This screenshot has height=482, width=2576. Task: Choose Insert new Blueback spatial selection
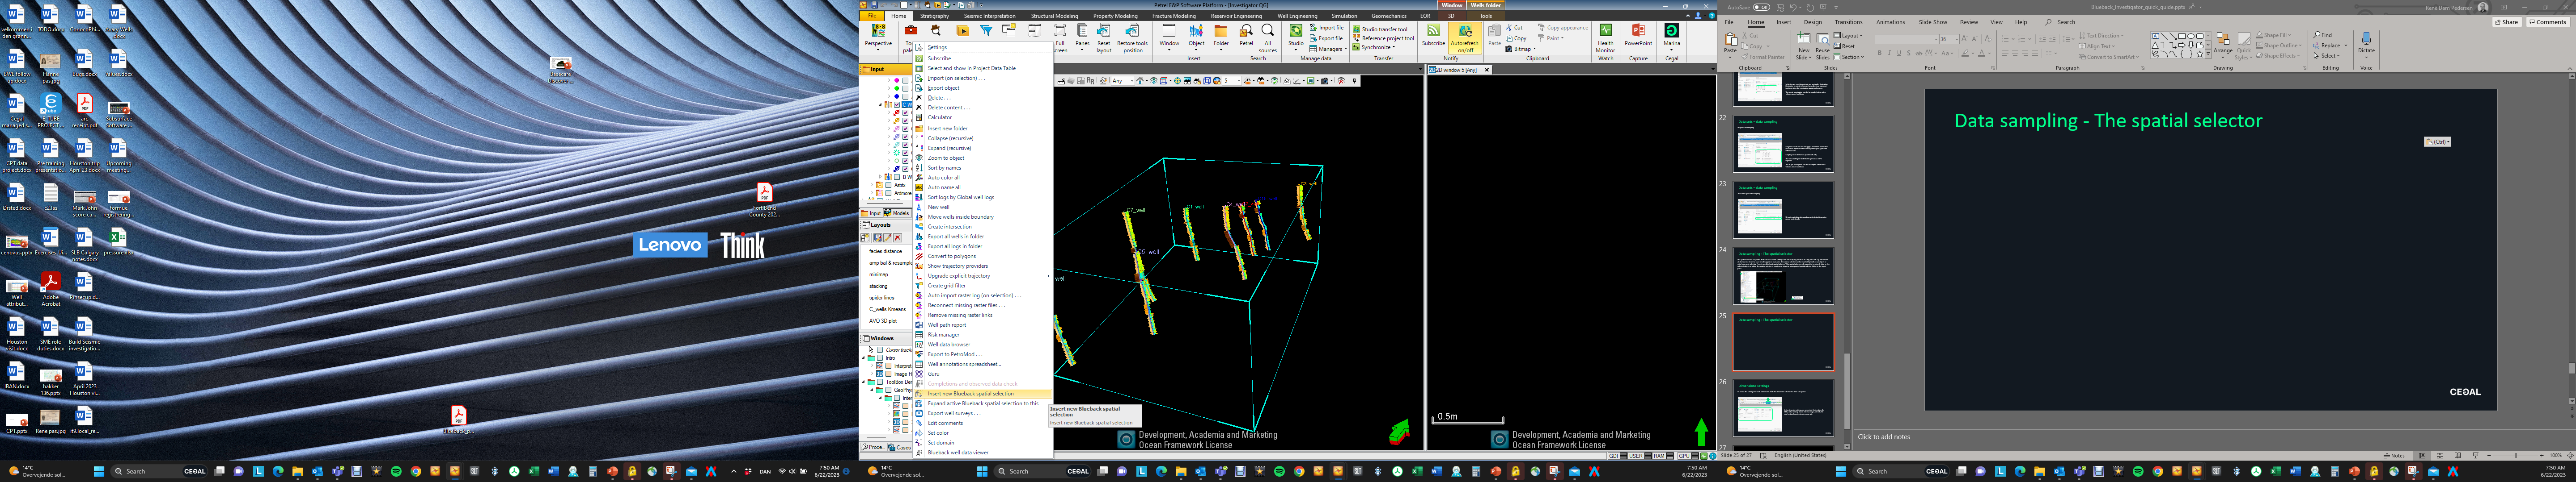970,393
